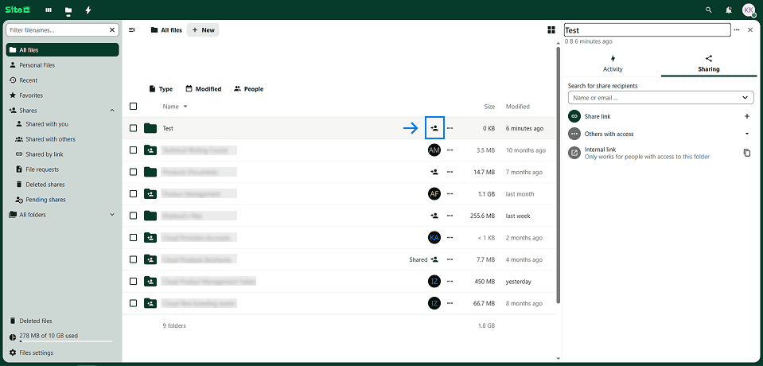The image size is (763, 366).
Task: Open the Activity app lightning icon
Action: [x=88, y=10]
